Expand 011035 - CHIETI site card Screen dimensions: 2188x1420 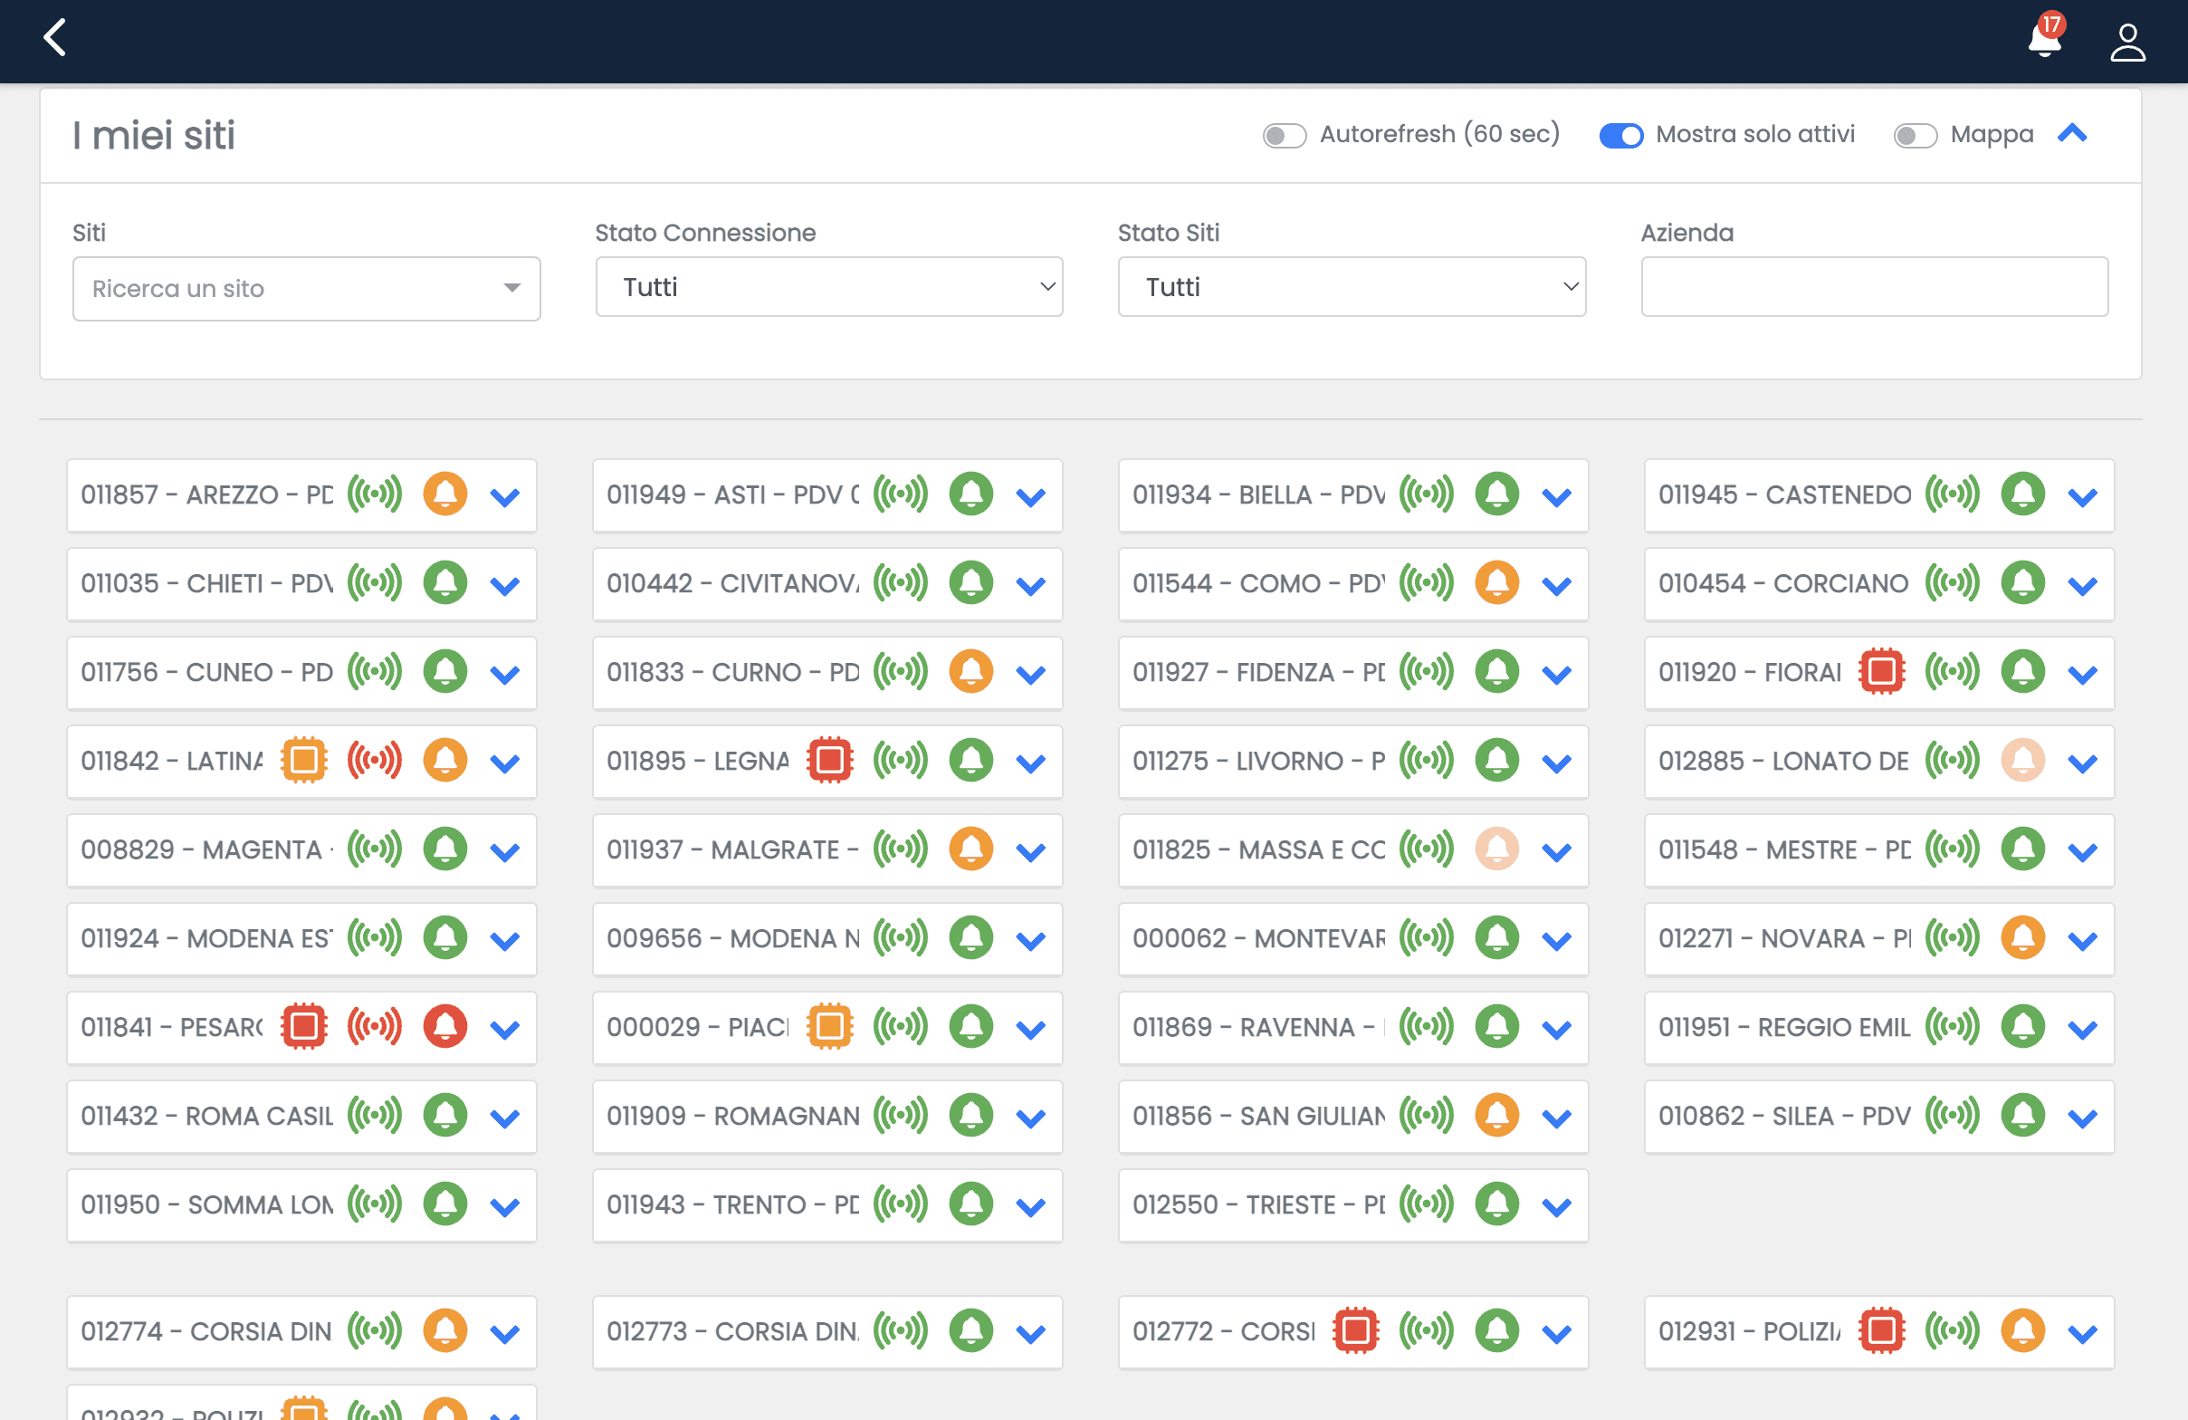coord(505,586)
